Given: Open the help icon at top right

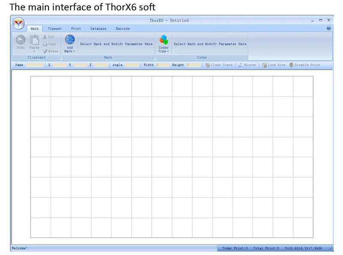Looking at the screenshot, I should tap(328, 28).
